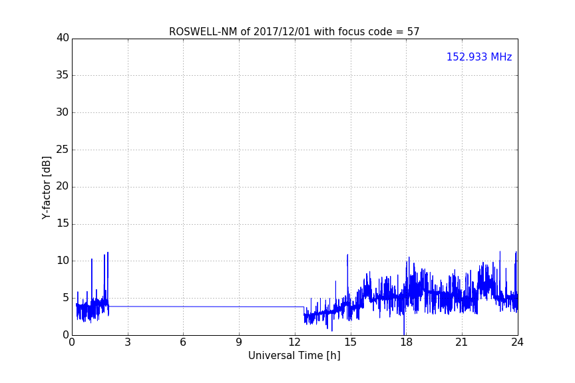
Task: Click the 'Universal Time [h]' axis label
Action: [x=294, y=356]
